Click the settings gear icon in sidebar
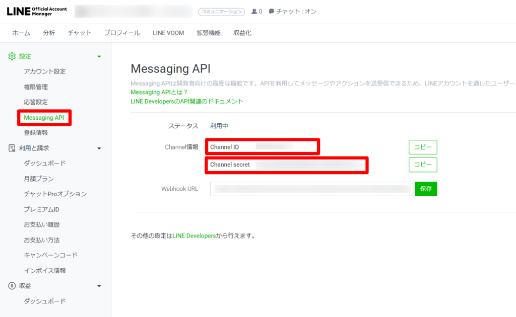Viewport: 516px width, 317px height. coord(12,56)
